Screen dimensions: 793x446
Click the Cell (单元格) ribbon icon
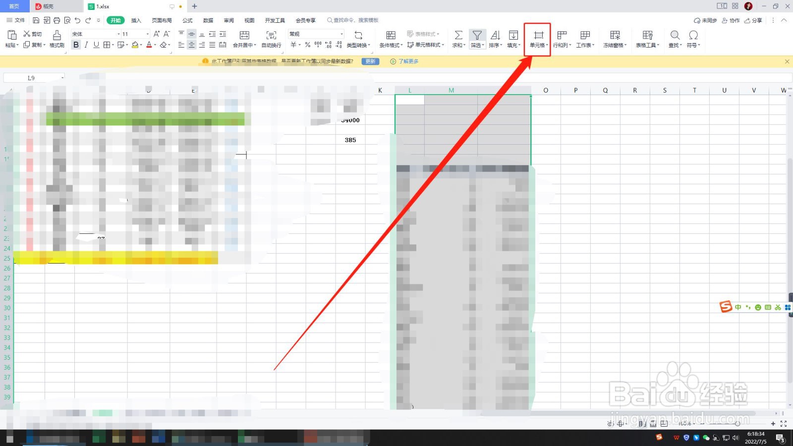click(538, 35)
